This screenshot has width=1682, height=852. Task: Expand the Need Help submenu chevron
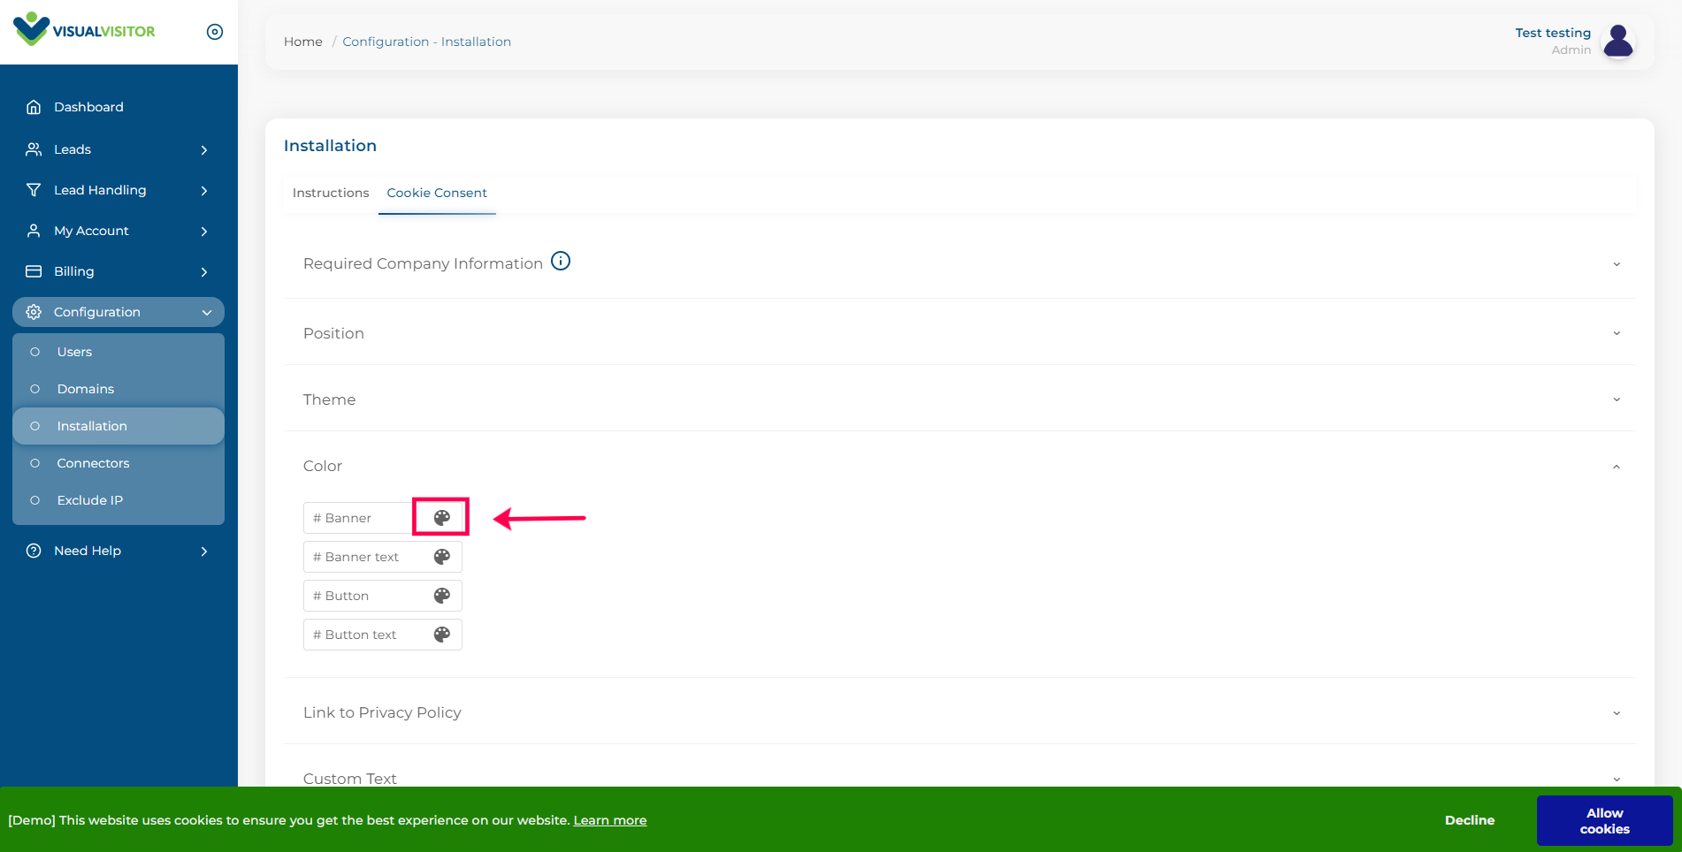point(204,552)
